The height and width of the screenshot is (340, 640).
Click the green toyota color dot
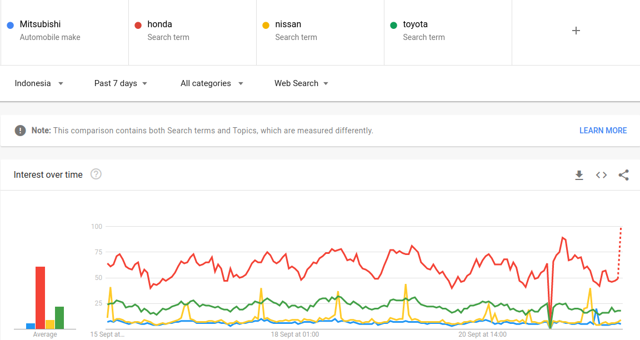coord(394,25)
